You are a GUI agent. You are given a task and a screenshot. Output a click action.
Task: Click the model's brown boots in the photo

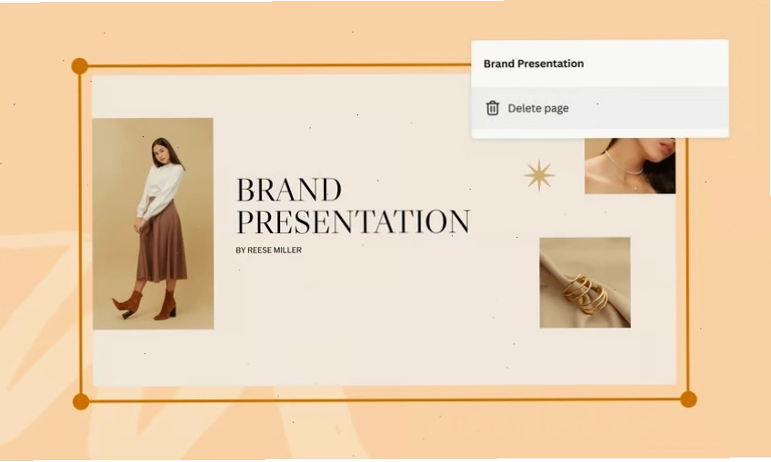[x=145, y=304]
